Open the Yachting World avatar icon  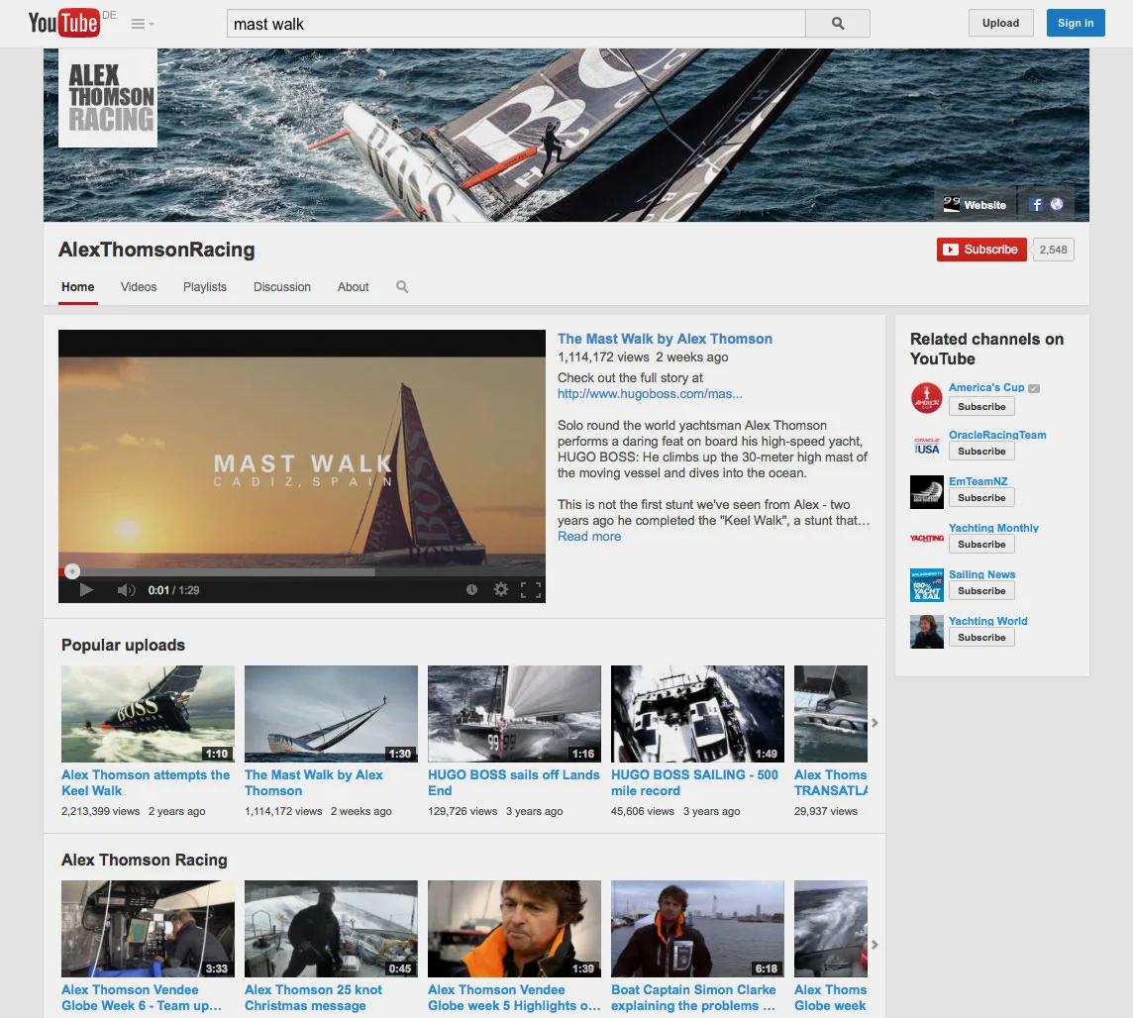point(926,632)
